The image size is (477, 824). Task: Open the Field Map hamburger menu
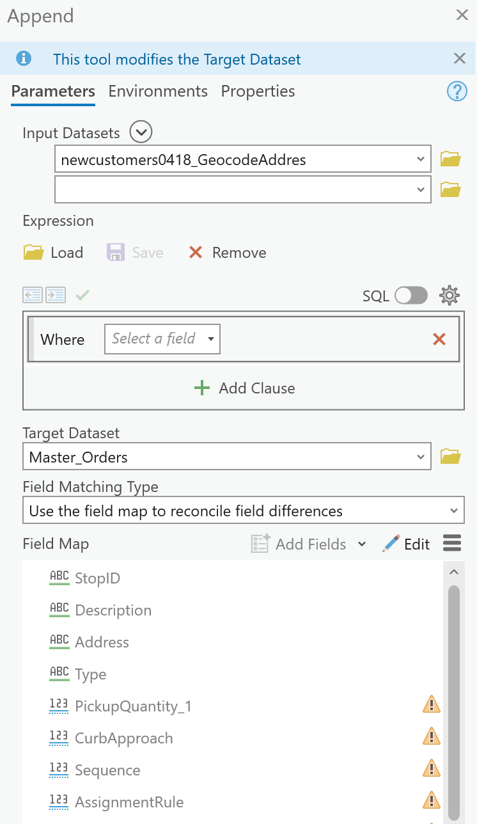[452, 544]
